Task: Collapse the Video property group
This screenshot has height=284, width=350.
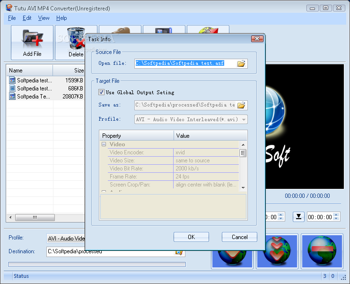Action: pos(104,144)
